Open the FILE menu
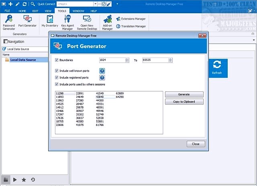The height and width of the screenshot is (186, 257). point(7,10)
